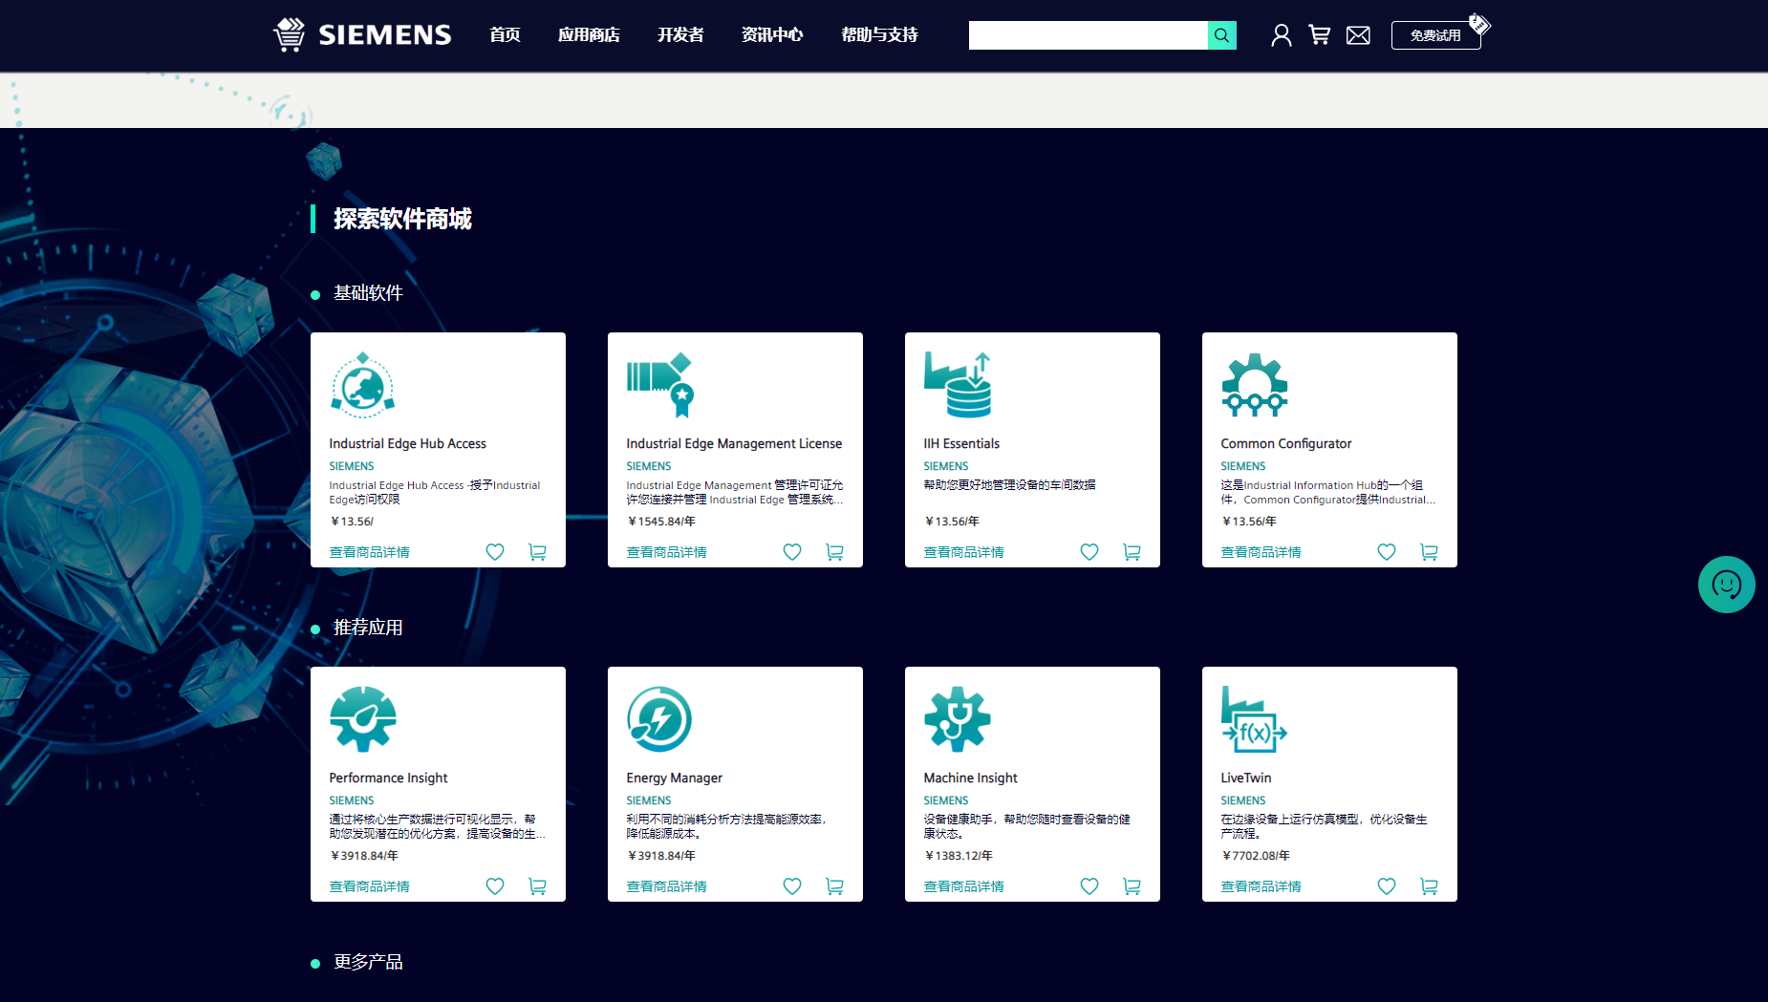Select 资讯中心 in the navigation bar
Viewport: 1768px width, 1002px height.
click(x=772, y=34)
